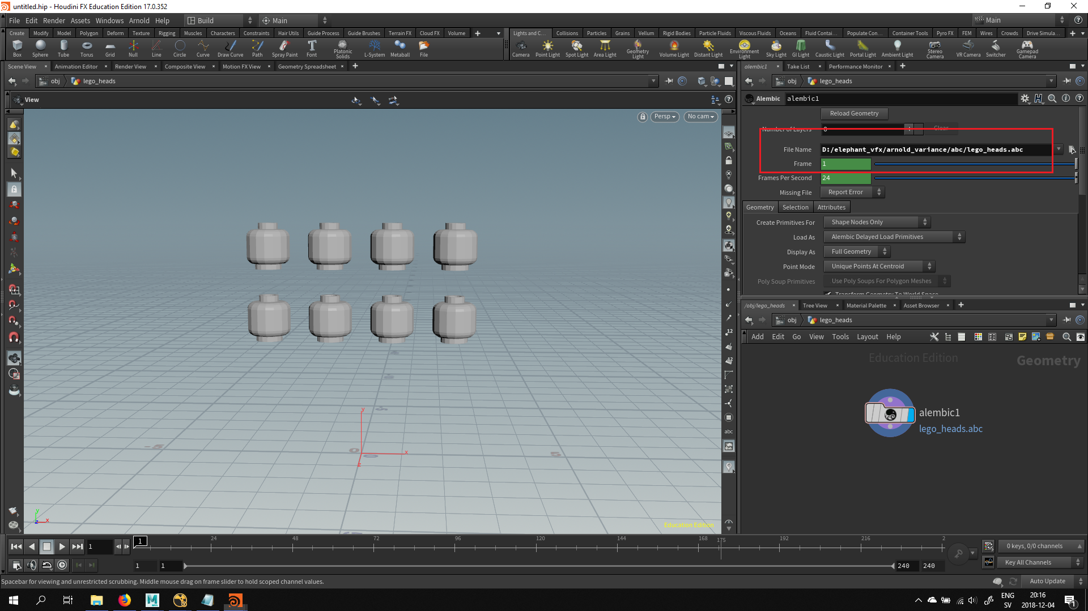Toggle the viewport lock icon near Persp
Image resolution: width=1088 pixels, height=611 pixels.
coord(642,117)
